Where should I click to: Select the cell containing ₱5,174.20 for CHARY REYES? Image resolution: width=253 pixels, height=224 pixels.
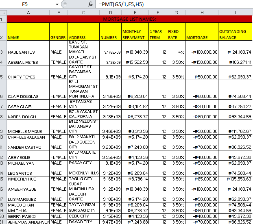[135, 73]
